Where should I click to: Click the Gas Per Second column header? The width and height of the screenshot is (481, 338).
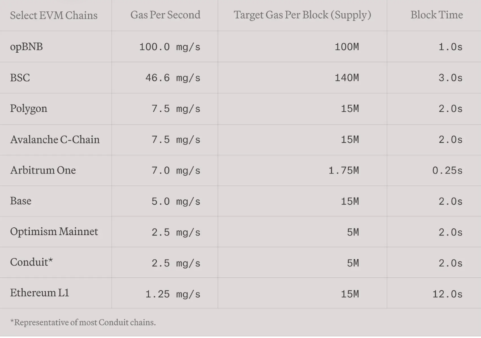pyautogui.click(x=165, y=15)
